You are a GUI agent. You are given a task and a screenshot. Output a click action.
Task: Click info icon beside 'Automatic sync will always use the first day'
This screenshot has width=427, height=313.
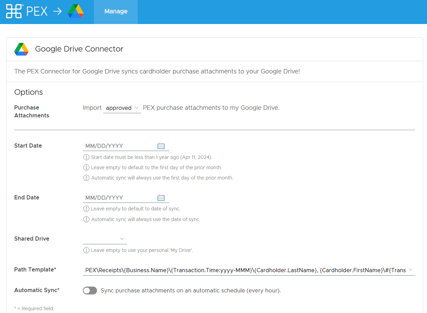coord(86,178)
